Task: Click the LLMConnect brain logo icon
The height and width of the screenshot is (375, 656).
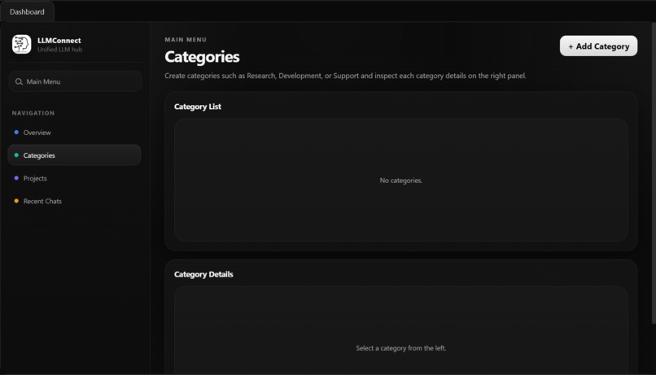Action: (x=21, y=44)
